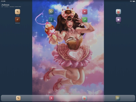Tap the clock time in status bar
Viewport: 136px width, 102px height.
point(3,1)
